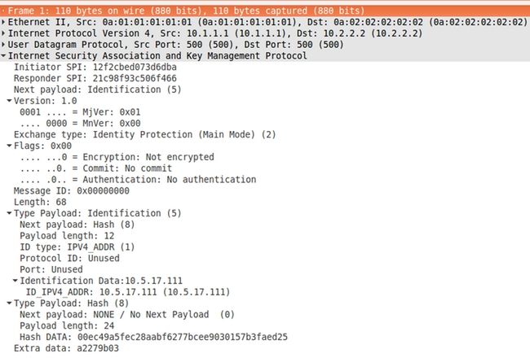This screenshot has height=358, width=530.
Task: Select the Exchange type: Identity Protection row
Action: (x=145, y=134)
